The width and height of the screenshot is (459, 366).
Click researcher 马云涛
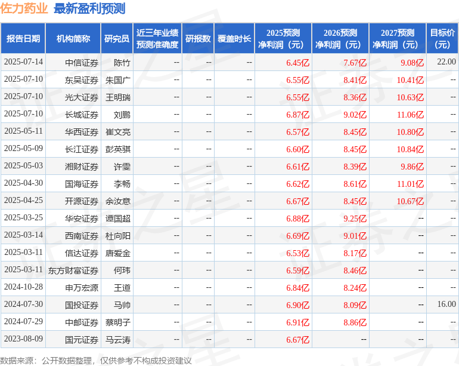(118, 339)
